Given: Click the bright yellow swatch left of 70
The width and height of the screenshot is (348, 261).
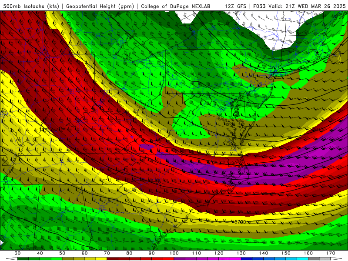Looking at the screenshot, I should point(101,259).
